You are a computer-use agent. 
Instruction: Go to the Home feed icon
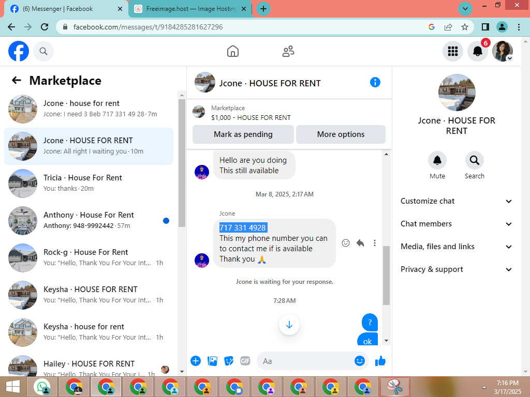coord(232,51)
